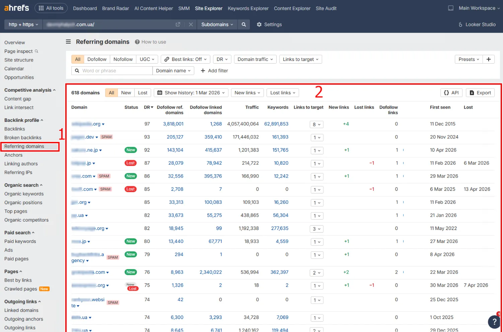Open the Settings gear icon
This screenshot has width=503, height=332.
(259, 24)
